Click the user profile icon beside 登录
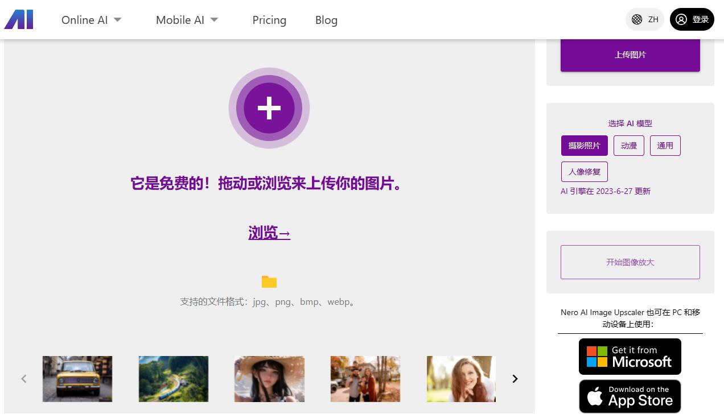This screenshot has width=724, height=418. [x=681, y=19]
